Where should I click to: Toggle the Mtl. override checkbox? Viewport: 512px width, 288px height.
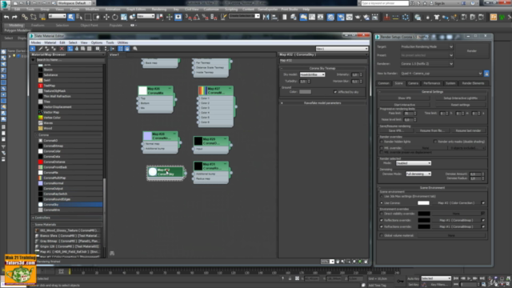click(382, 148)
